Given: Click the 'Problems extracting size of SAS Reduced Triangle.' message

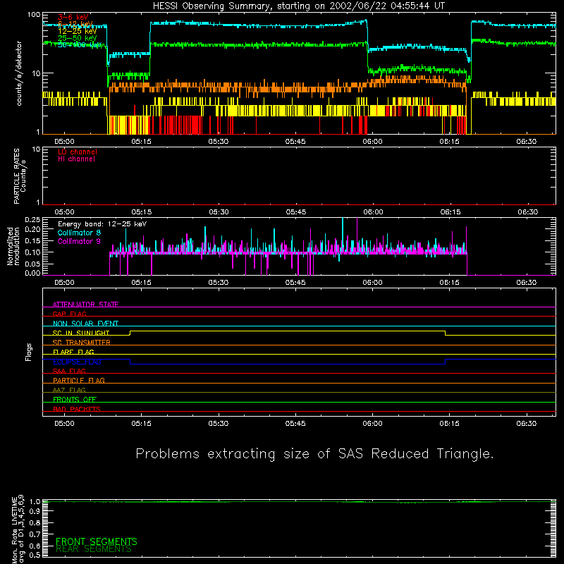Looking at the screenshot, I should click(314, 454).
